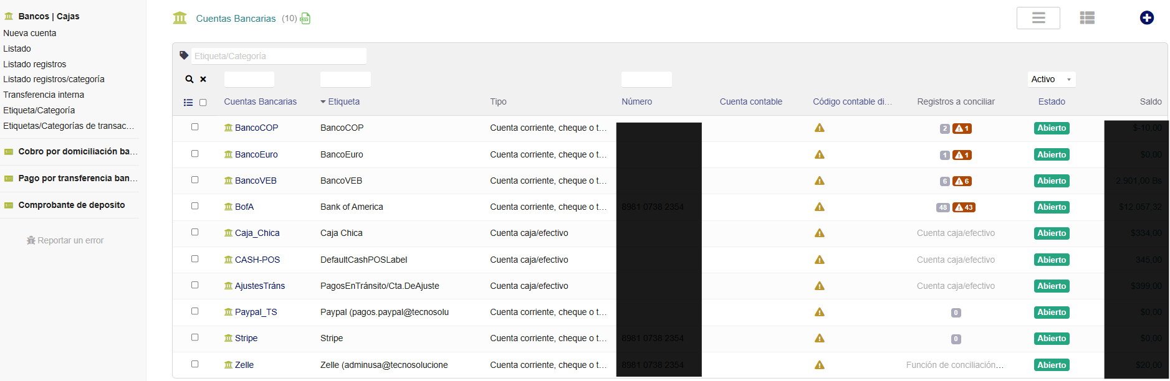The image size is (1170, 381).
Task: Switch to the list view icon
Action: [x=1087, y=18]
